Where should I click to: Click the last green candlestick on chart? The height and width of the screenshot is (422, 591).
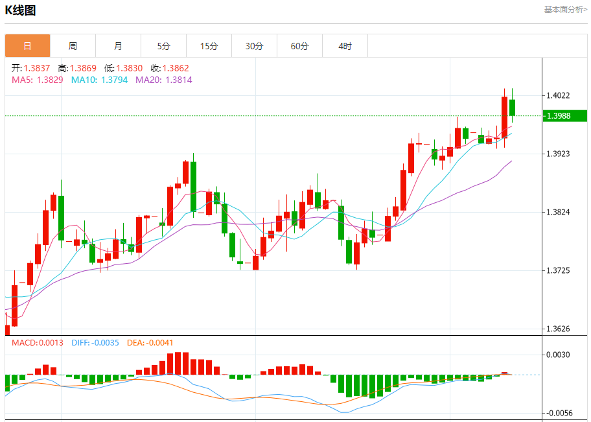[512, 108]
